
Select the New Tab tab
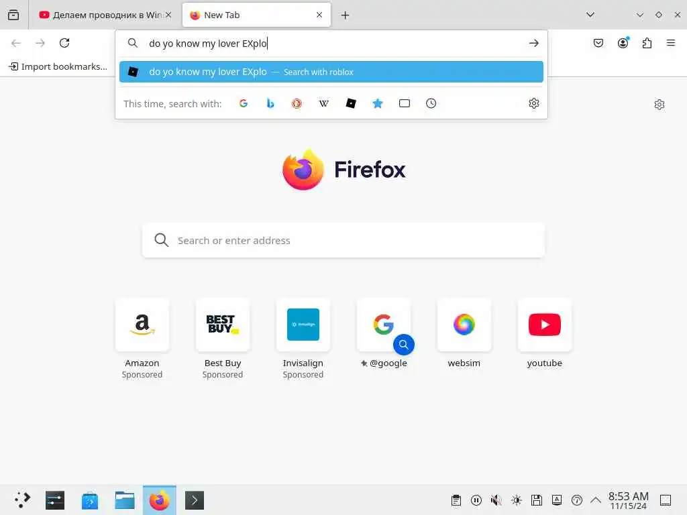pyautogui.click(x=256, y=15)
